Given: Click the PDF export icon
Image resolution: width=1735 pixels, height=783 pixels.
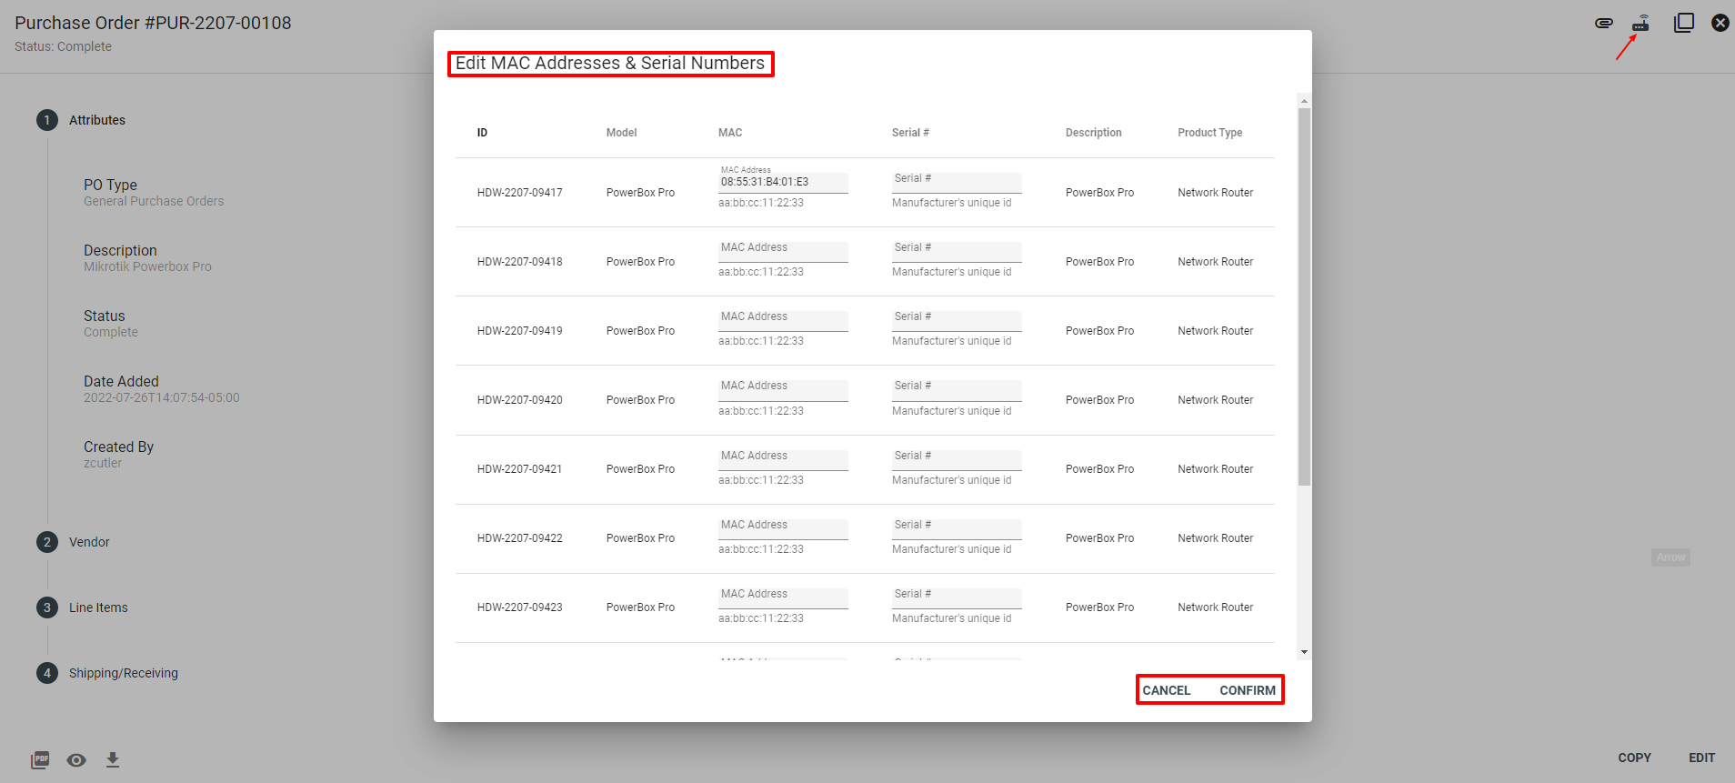Looking at the screenshot, I should click(x=40, y=759).
